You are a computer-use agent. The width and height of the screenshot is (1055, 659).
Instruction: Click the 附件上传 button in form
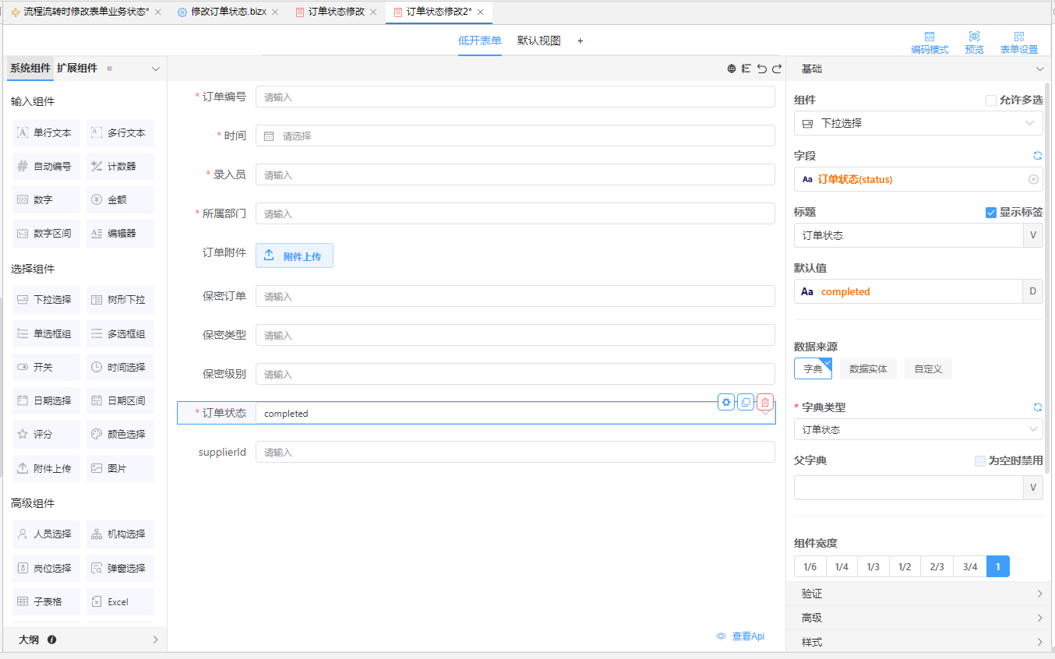pos(294,255)
